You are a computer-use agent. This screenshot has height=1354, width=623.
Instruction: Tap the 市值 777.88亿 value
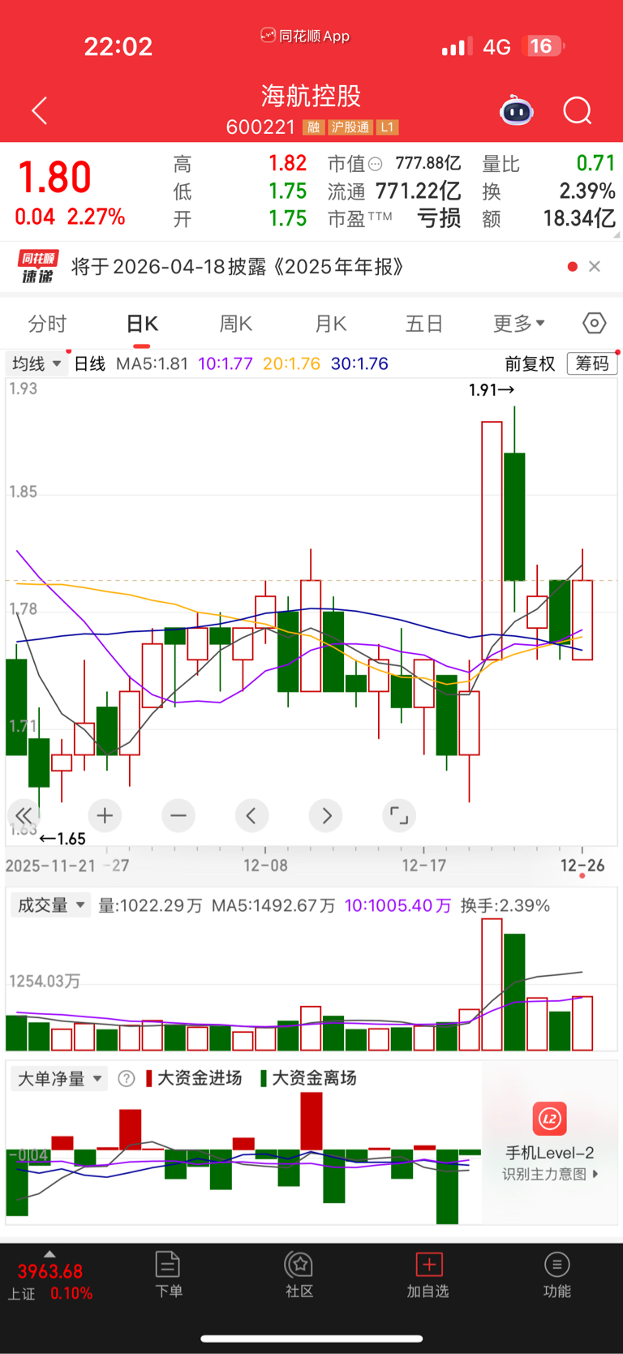pyautogui.click(x=428, y=164)
